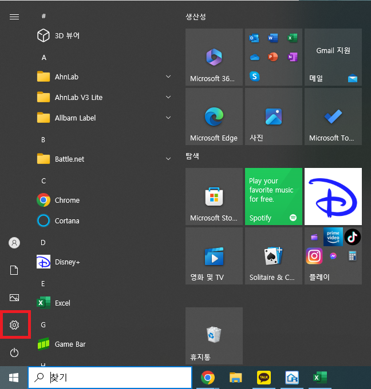Viewport: 371px width, 389px height.
Task: Open KakaoTalk from the taskbar
Action: click(264, 378)
